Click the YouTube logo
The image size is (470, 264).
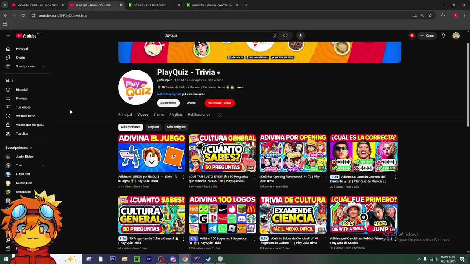tap(26, 36)
